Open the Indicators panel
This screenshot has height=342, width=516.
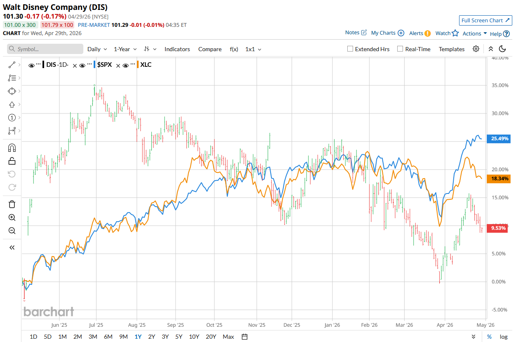pyautogui.click(x=177, y=49)
